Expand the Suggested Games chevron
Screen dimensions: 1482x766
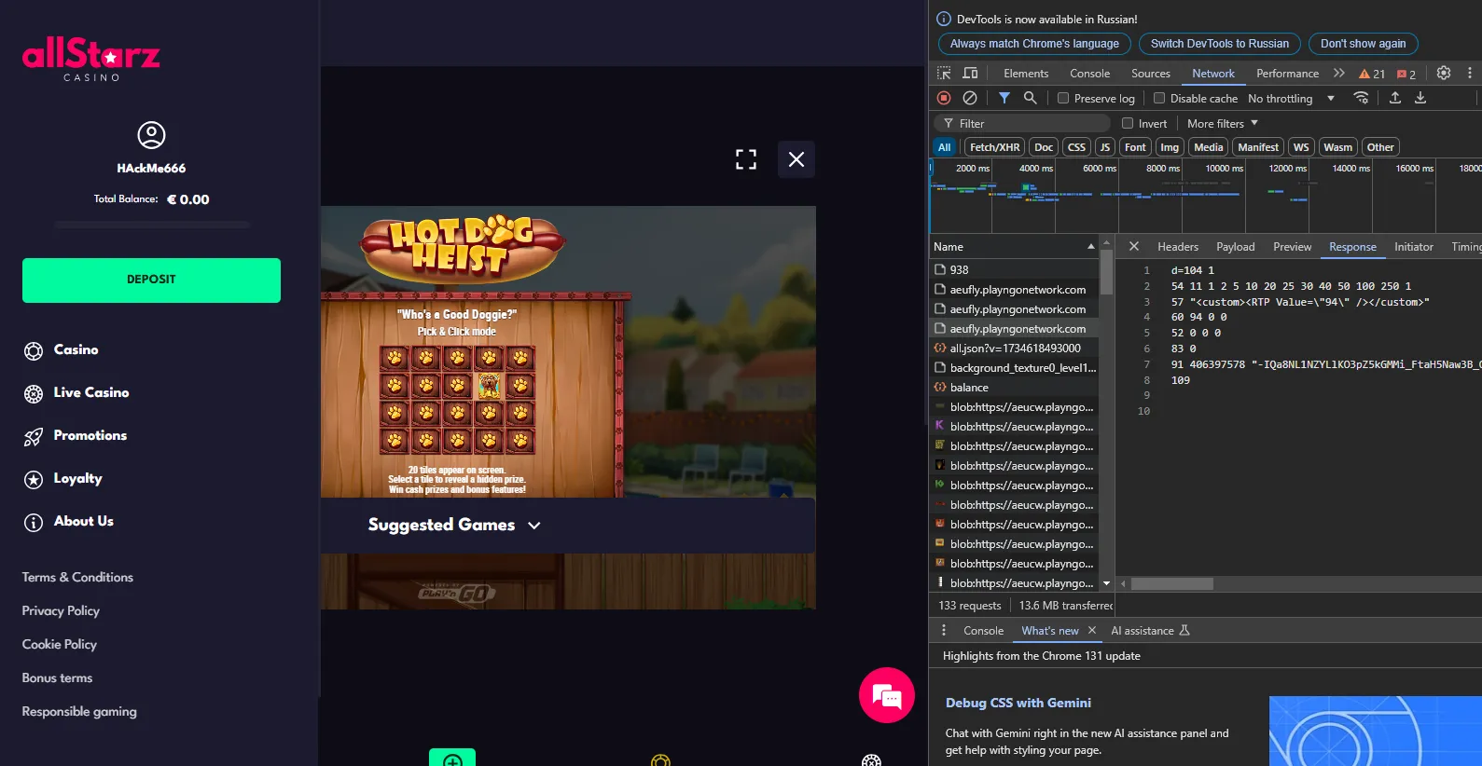click(x=534, y=526)
